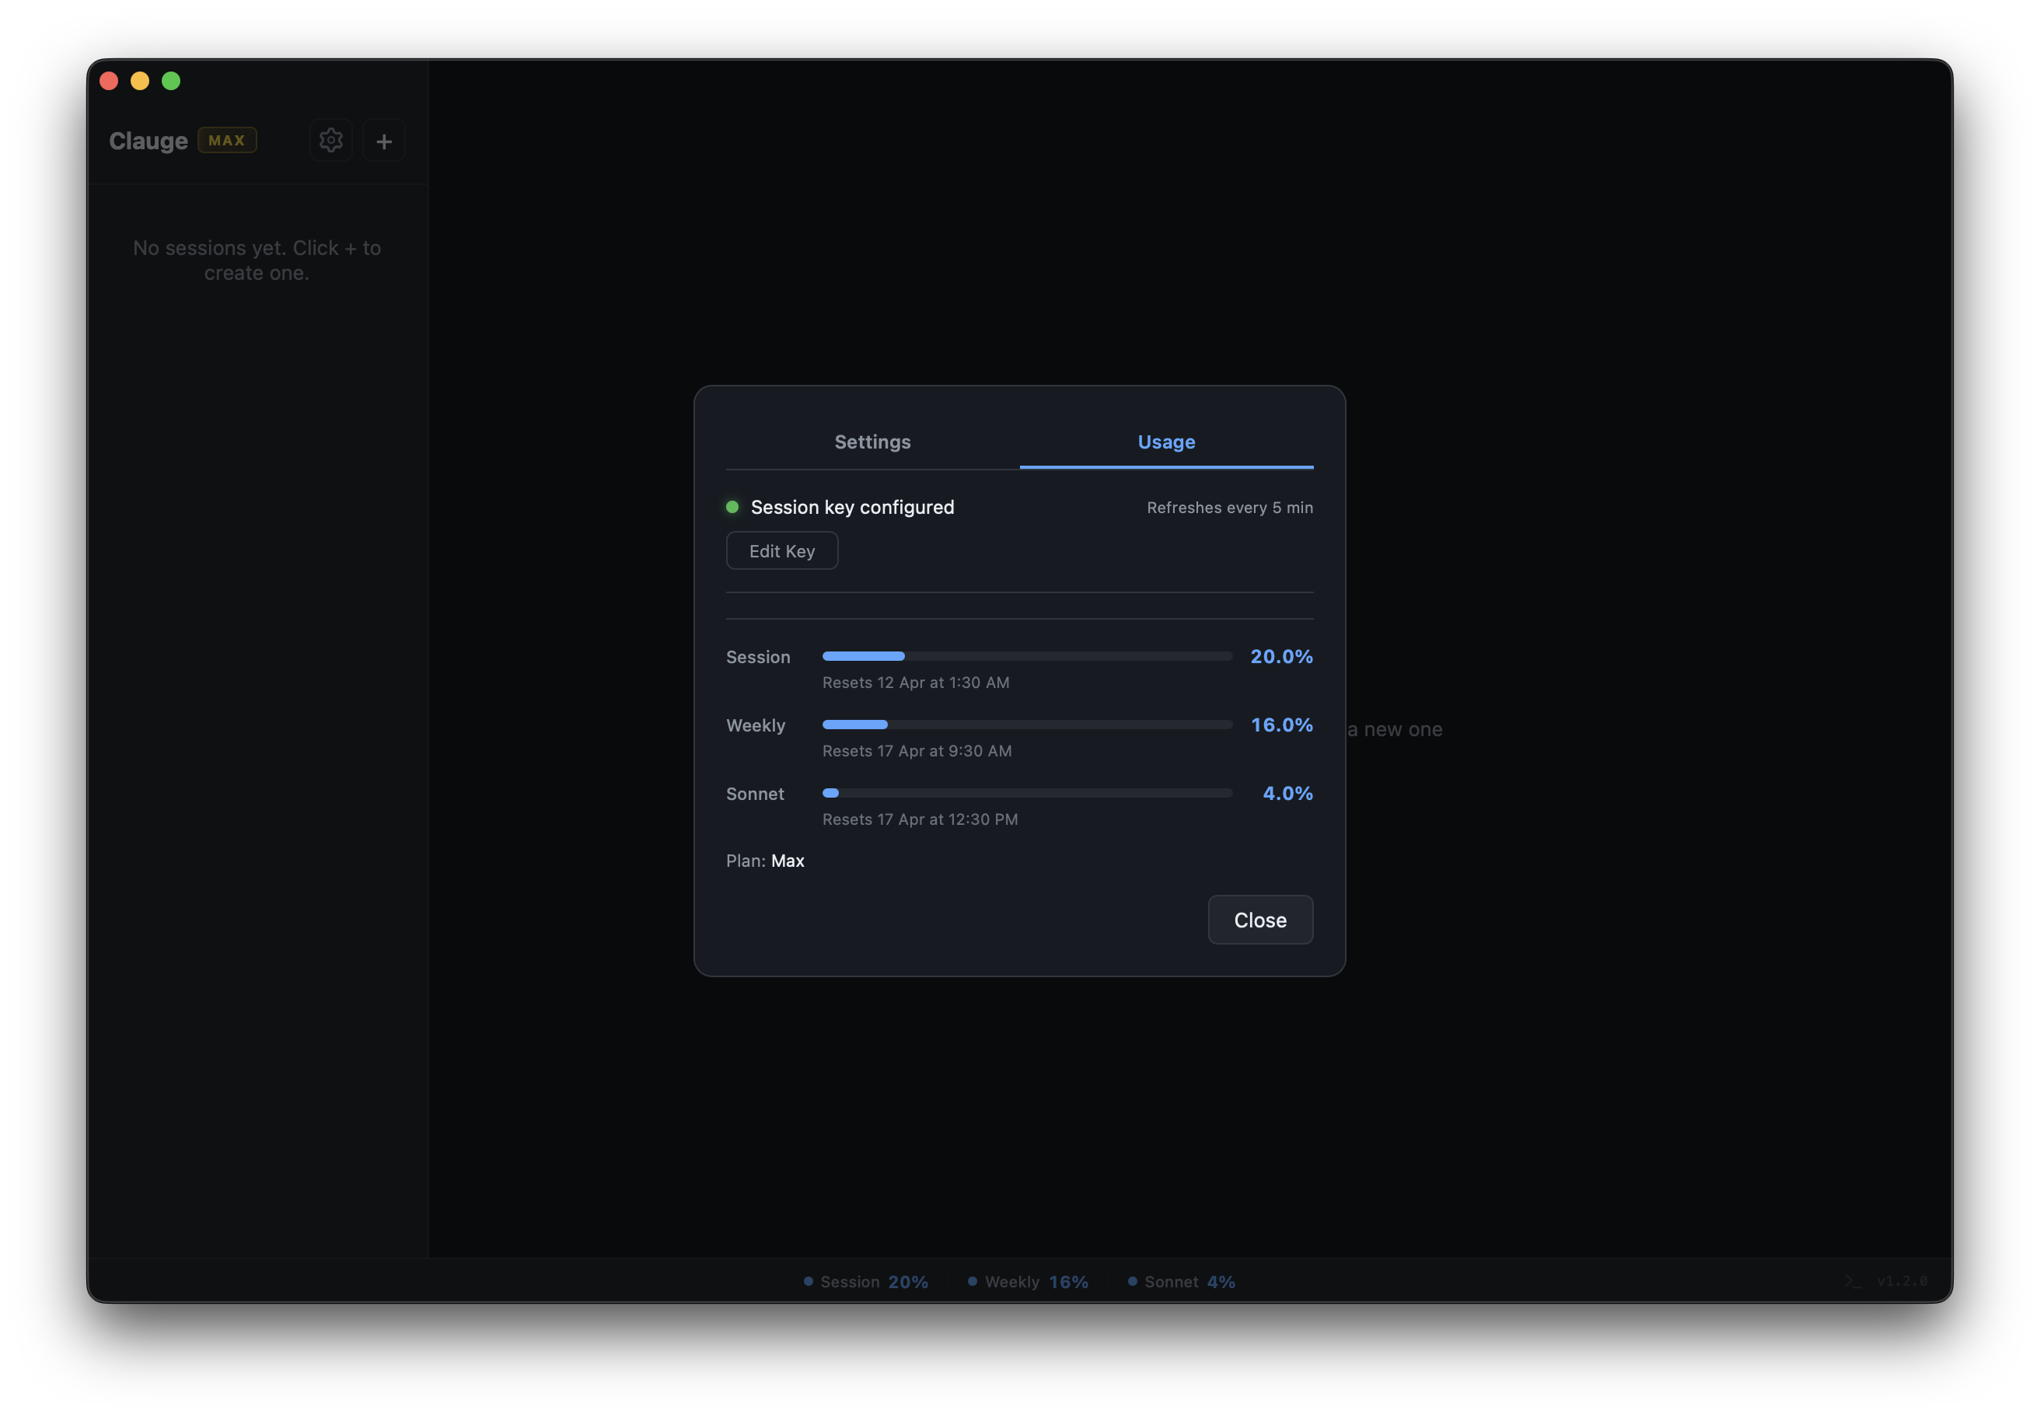Viewport: 2040px width, 1418px height.
Task: Click the MAX plan badge
Action: (x=226, y=141)
